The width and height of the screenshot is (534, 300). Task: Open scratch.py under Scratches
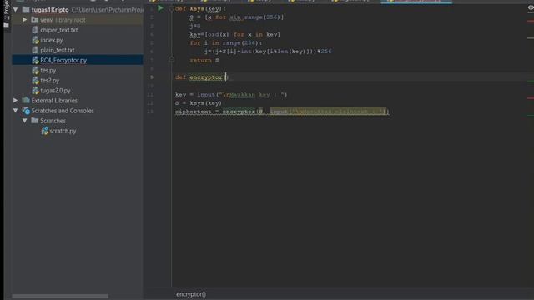pyautogui.click(x=63, y=131)
